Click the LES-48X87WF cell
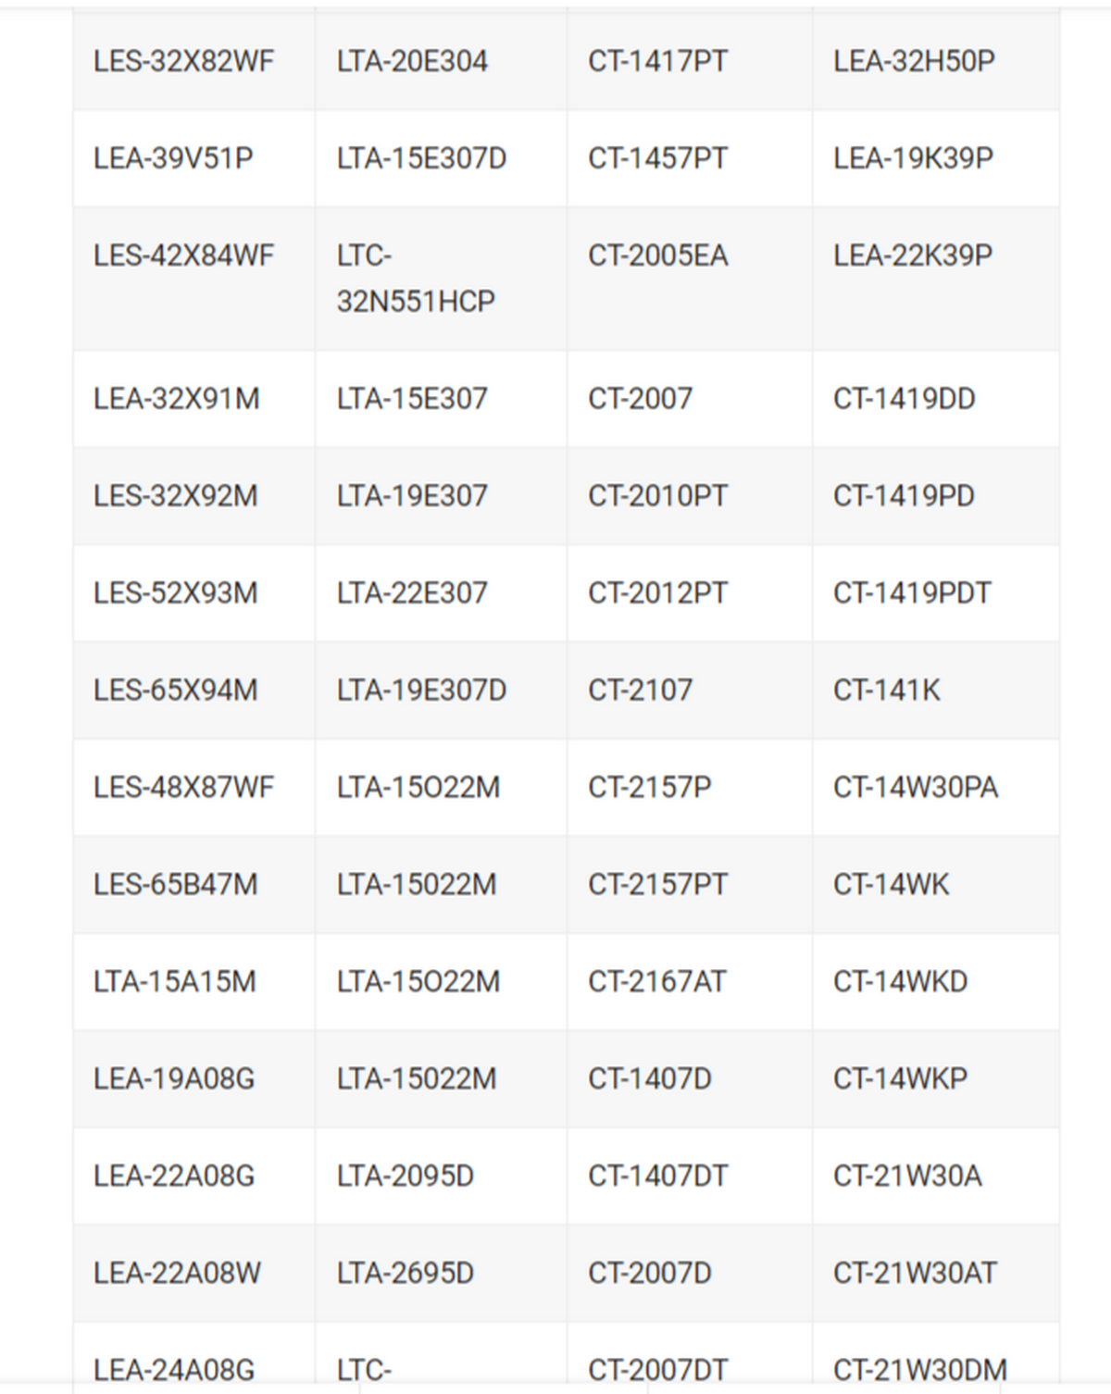 point(183,788)
